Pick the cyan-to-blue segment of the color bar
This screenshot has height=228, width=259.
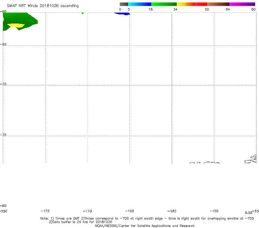(140, 4)
